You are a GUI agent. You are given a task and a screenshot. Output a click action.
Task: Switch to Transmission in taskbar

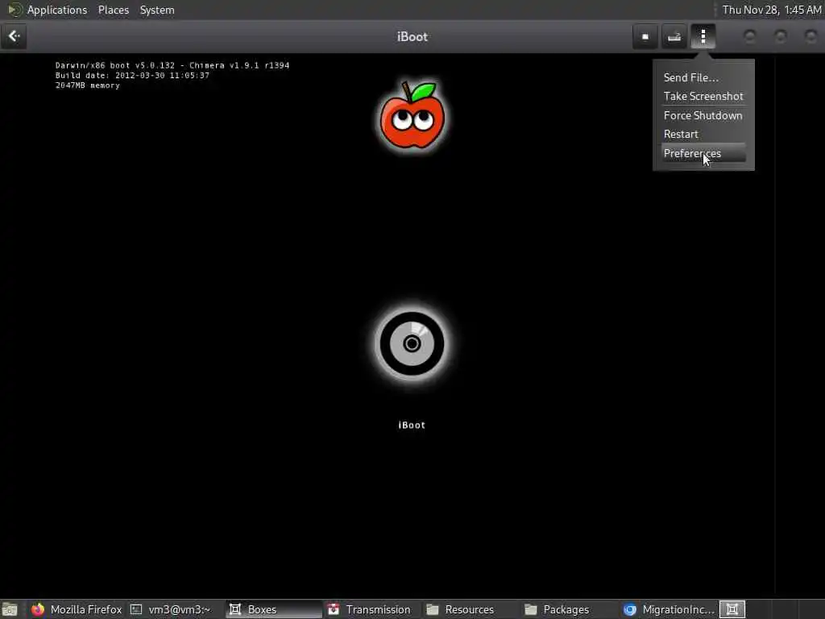tap(371, 609)
